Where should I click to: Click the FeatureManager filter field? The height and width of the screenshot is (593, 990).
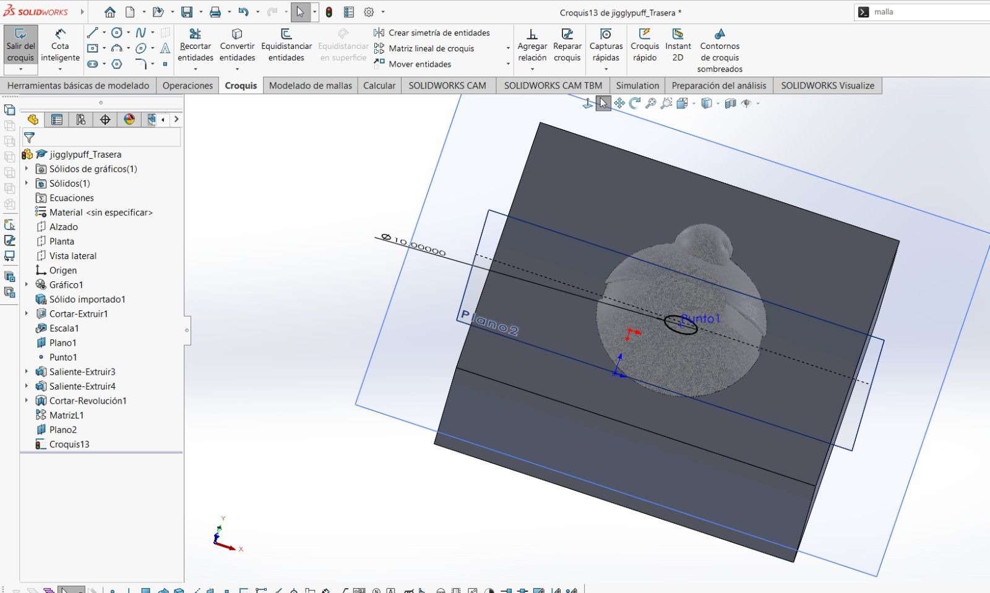101,137
